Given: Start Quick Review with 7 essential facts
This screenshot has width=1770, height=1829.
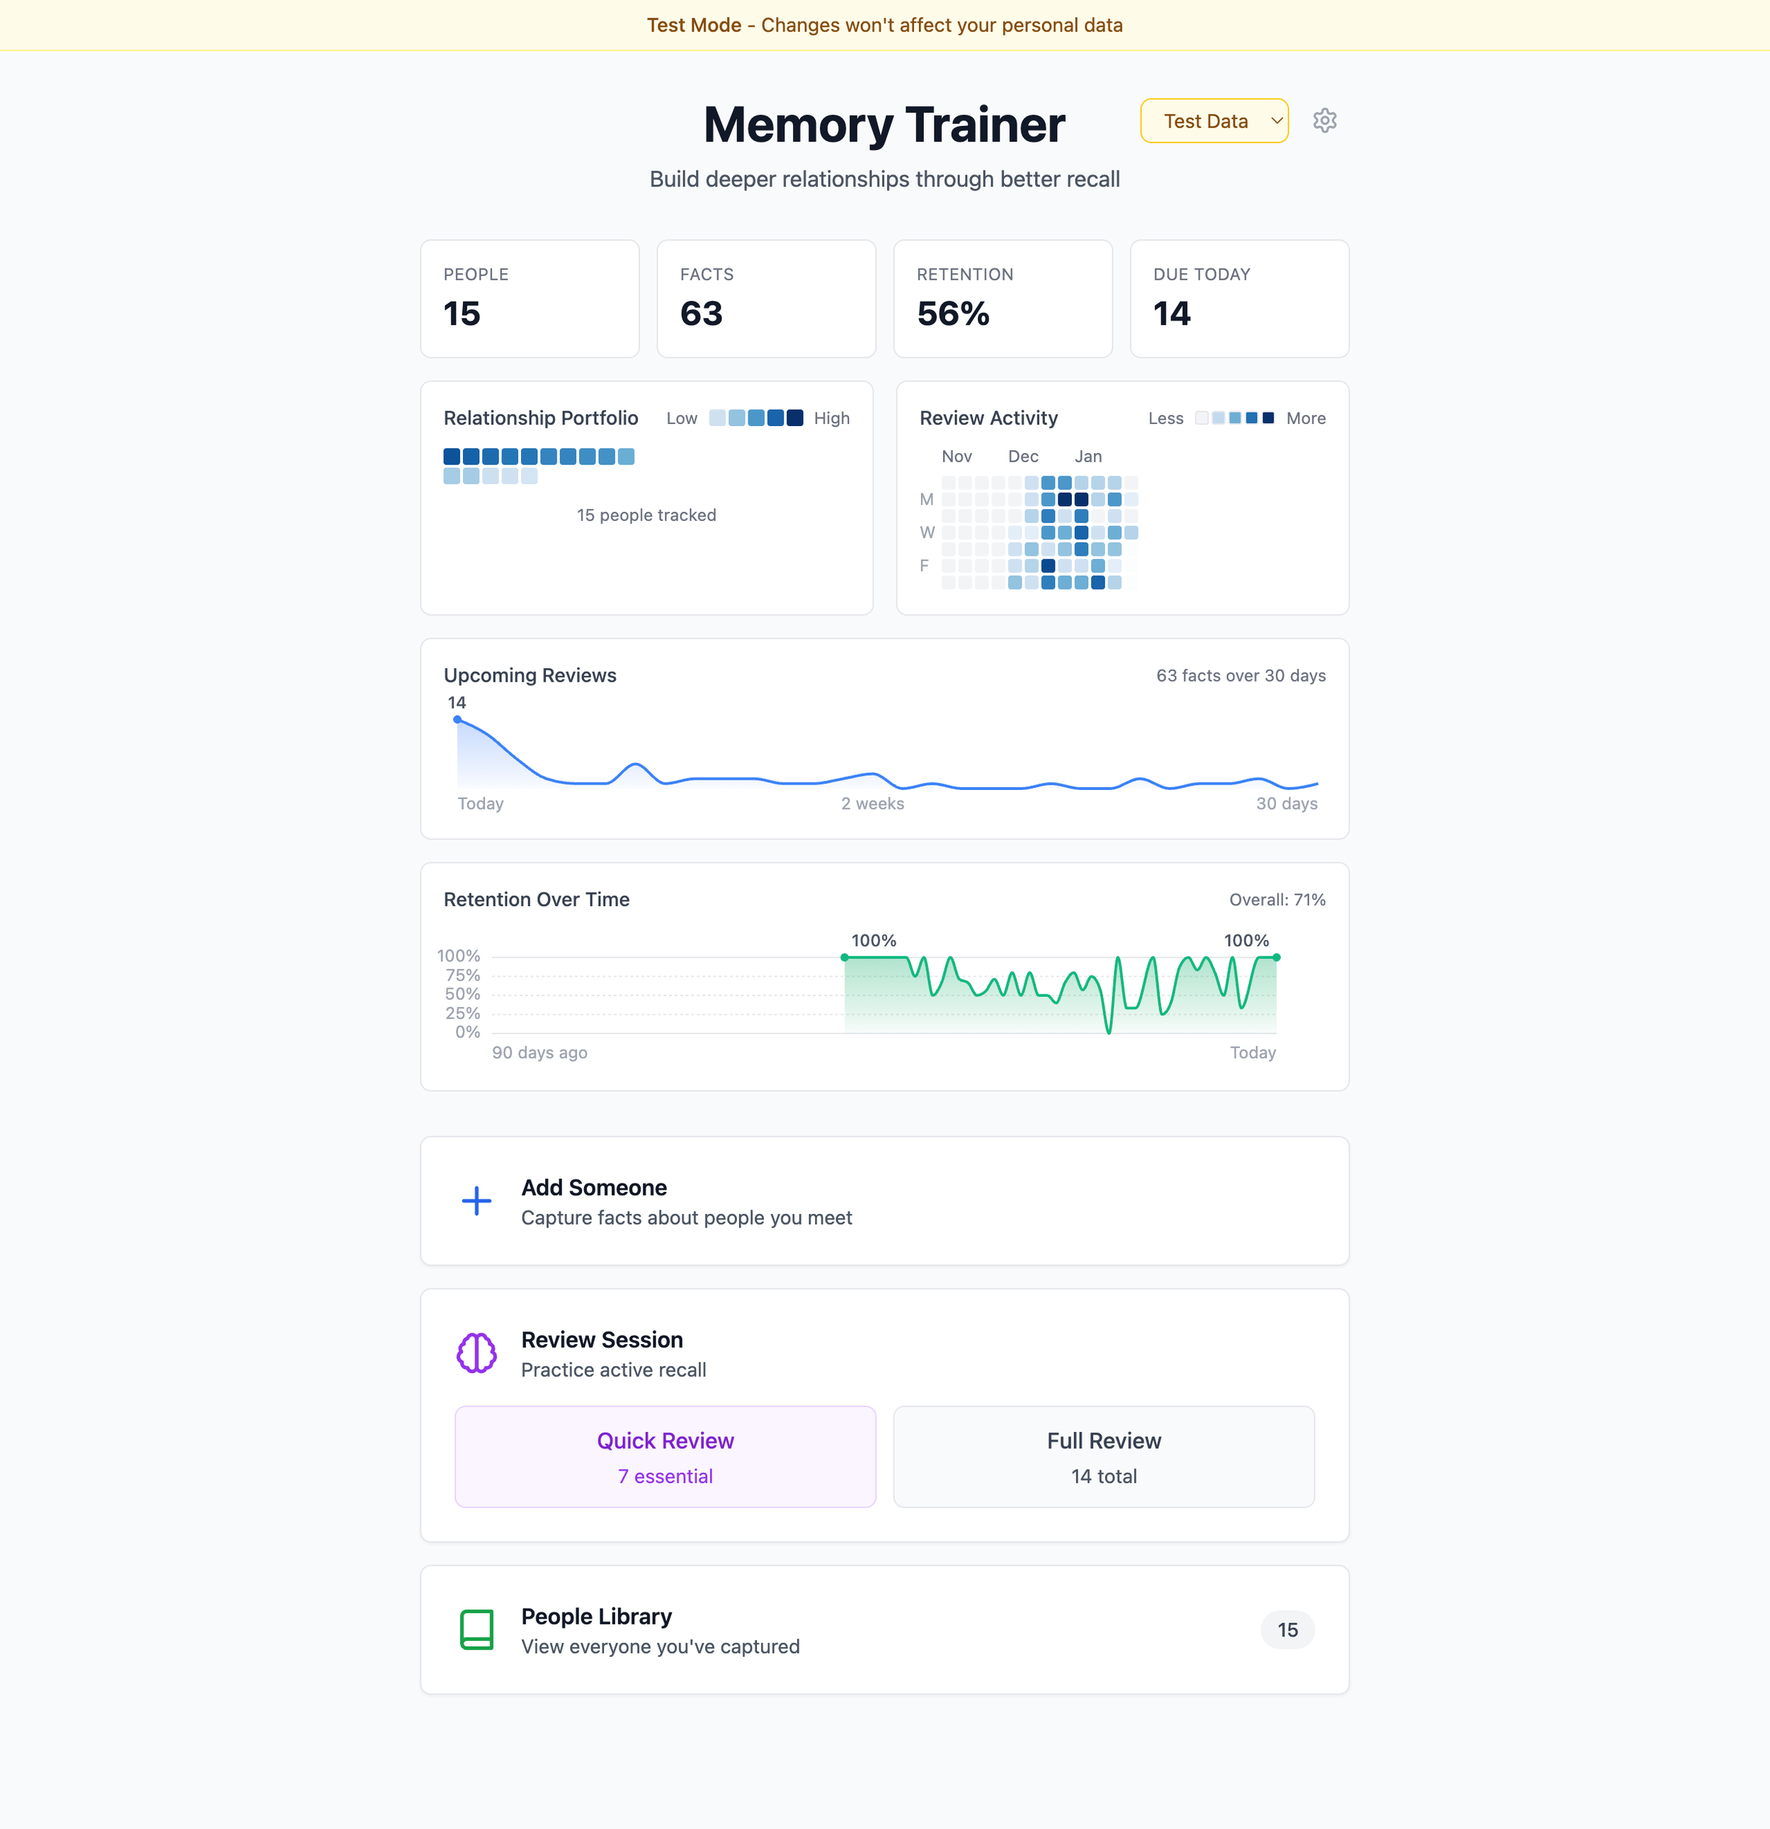Looking at the screenshot, I should pyautogui.click(x=665, y=1457).
